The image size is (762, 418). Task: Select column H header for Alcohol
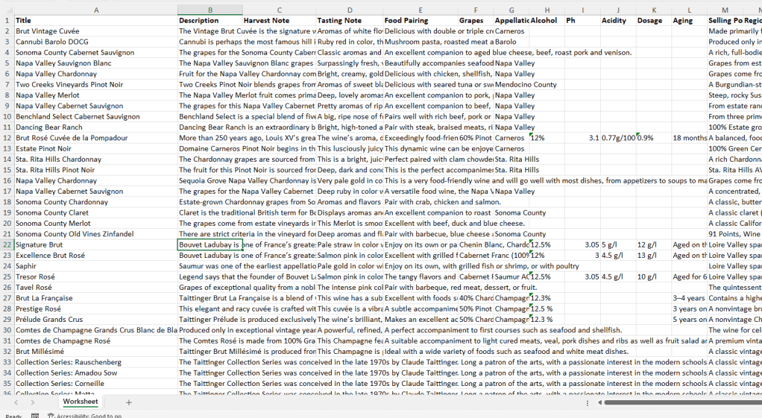[547, 10]
